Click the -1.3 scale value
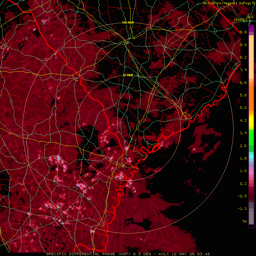Viewport: 256px width, 256px height. 242,209
